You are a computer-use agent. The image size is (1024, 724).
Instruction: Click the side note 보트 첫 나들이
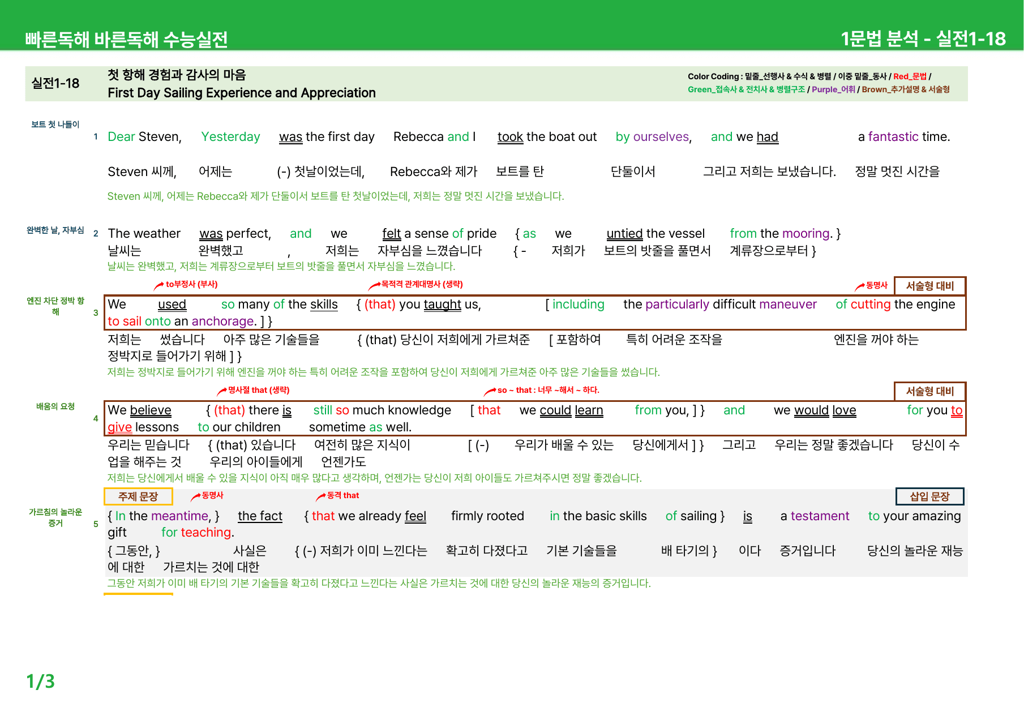(x=55, y=125)
